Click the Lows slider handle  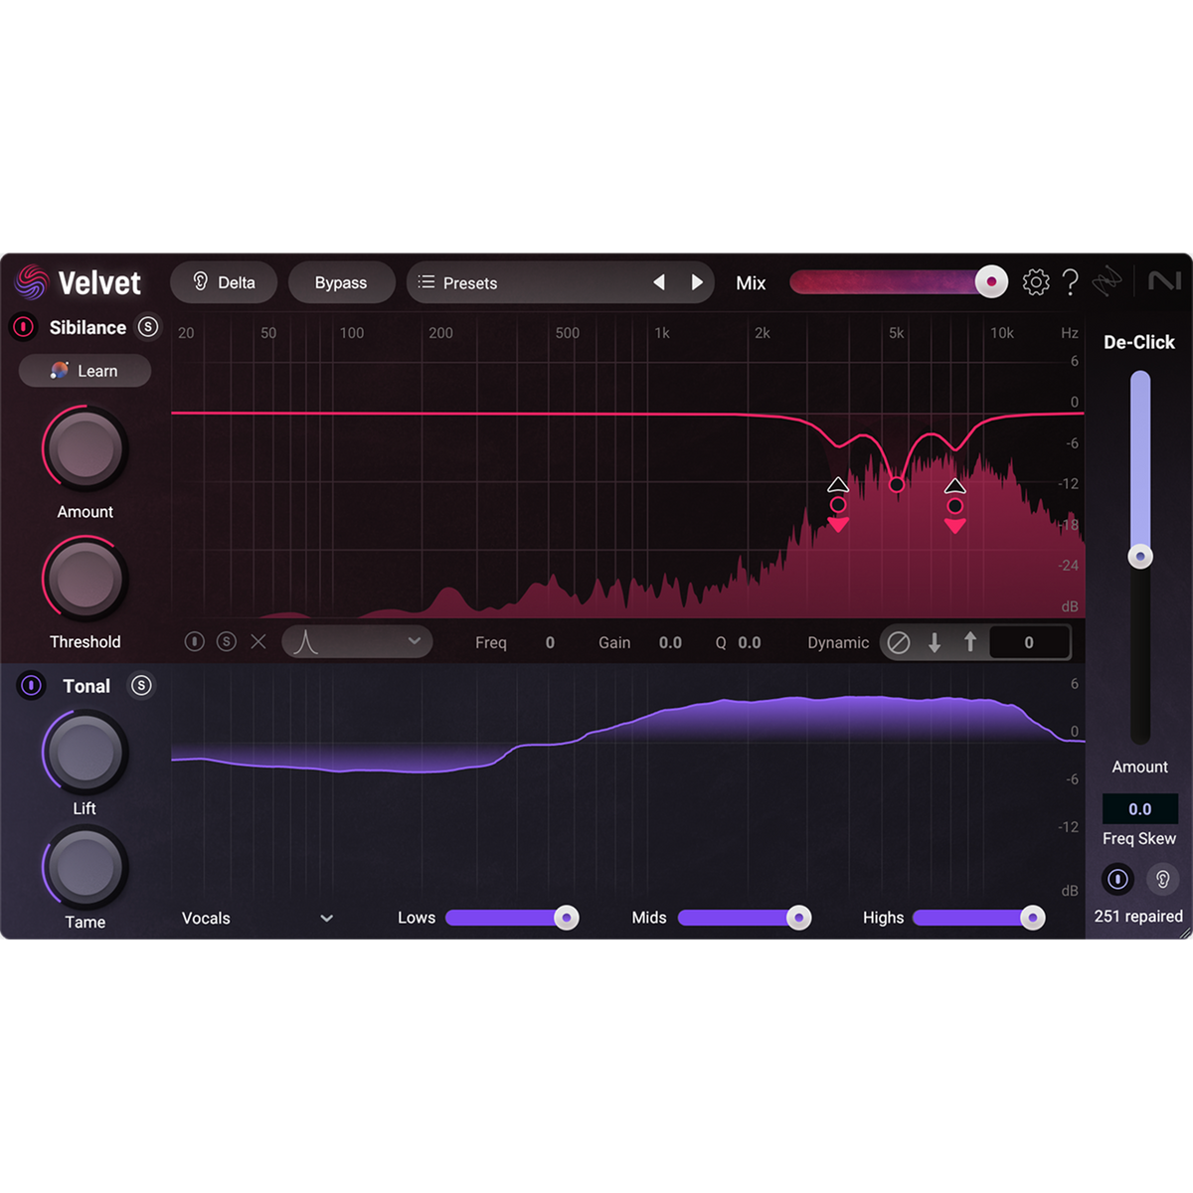click(x=567, y=918)
